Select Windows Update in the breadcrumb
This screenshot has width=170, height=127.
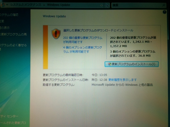click(58, 5)
